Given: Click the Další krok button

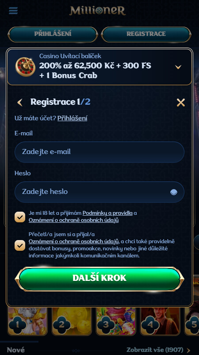Looking at the screenshot, I should click(99, 279).
